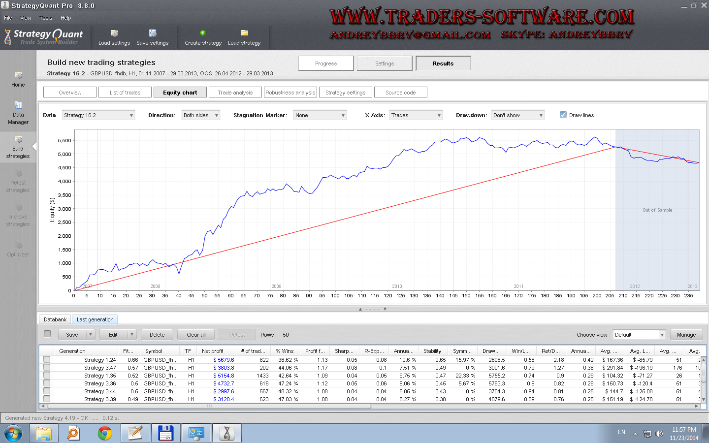
Task: Open the Tools menu
Action: point(46,18)
